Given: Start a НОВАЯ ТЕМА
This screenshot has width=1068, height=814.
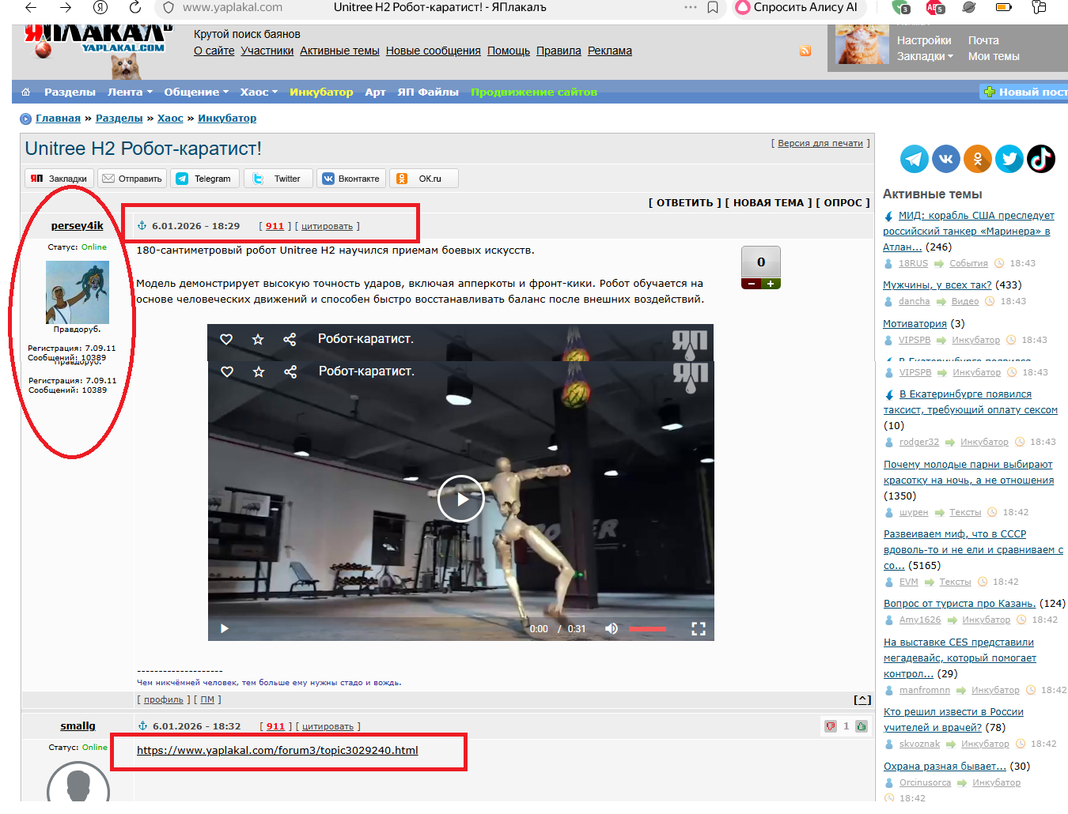Looking at the screenshot, I should coord(768,202).
